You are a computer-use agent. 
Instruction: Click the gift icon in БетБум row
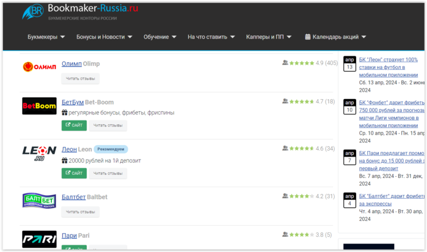[64, 113]
